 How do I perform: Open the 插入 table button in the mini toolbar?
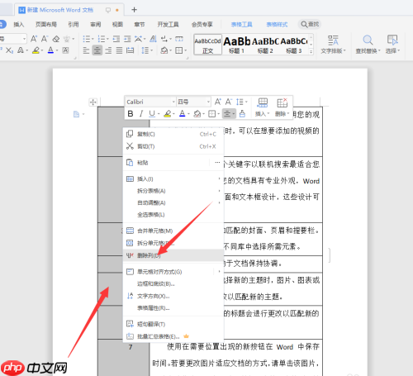tap(262, 107)
